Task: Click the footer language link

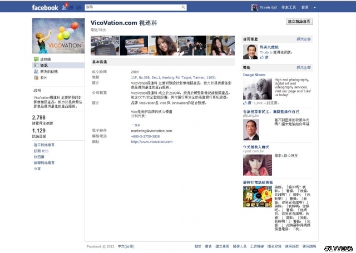Action: (126, 246)
